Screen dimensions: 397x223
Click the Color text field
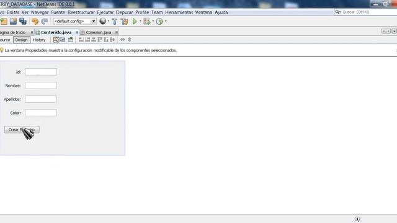(x=41, y=113)
